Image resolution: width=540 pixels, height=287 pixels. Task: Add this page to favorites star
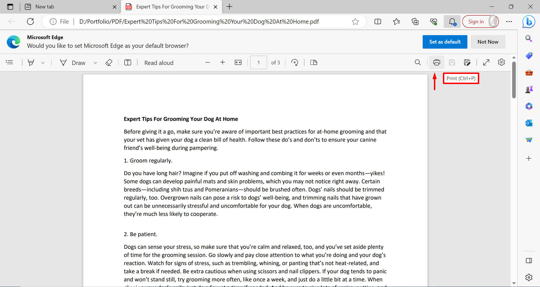point(355,22)
